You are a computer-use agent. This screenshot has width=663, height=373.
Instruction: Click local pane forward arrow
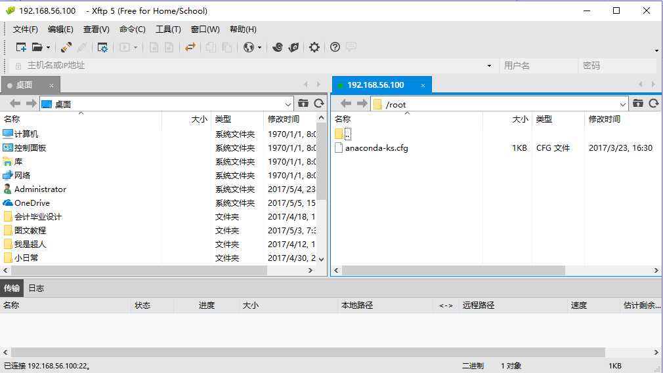point(31,104)
